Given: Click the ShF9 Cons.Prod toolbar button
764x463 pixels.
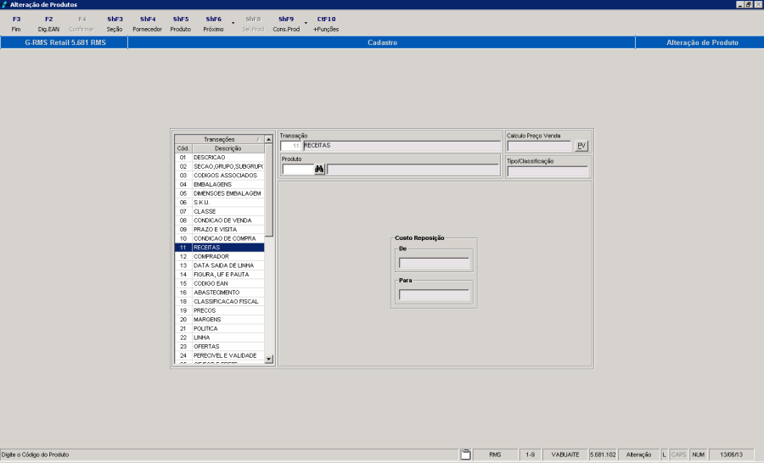Looking at the screenshot, I should [286, 24].
